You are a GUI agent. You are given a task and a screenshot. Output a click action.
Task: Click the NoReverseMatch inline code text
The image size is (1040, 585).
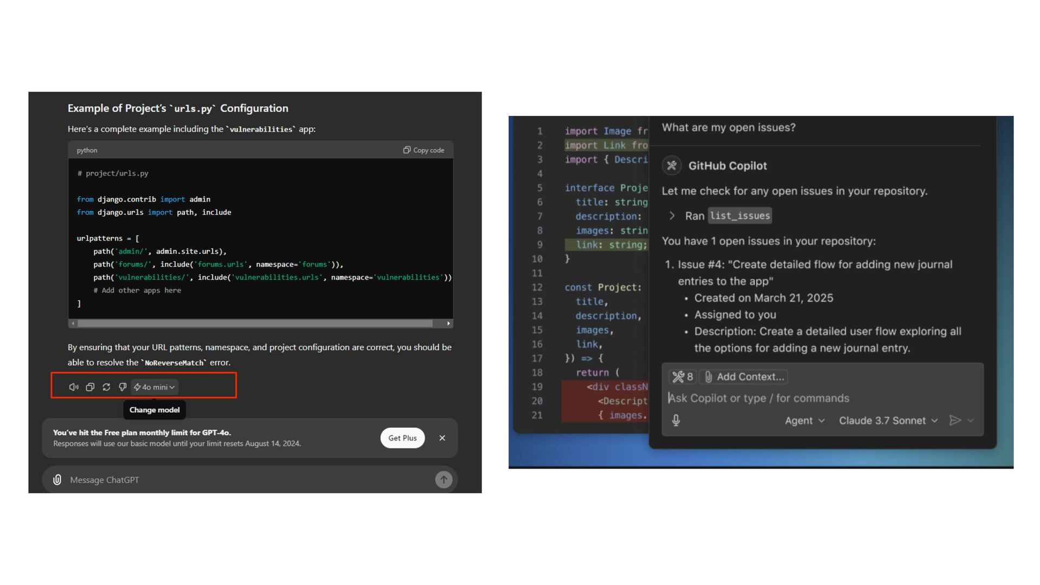click(174, 363)
